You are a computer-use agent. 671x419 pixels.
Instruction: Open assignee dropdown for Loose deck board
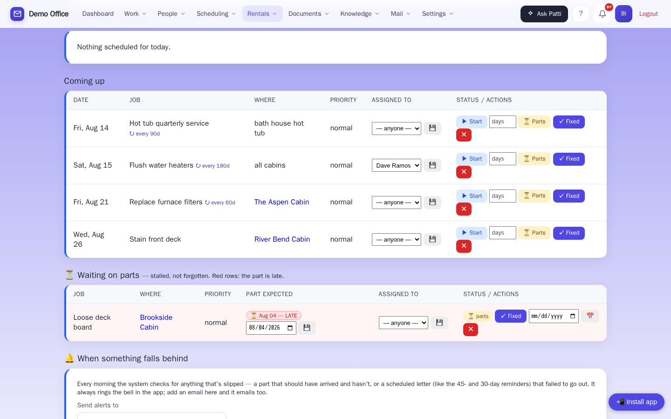[x=404, y=323]
